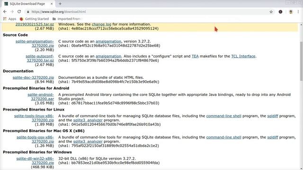Image resolution: width=303 pixels, height=170 pixels.
Task: Open a new browser tab
Action: (60, 4)
